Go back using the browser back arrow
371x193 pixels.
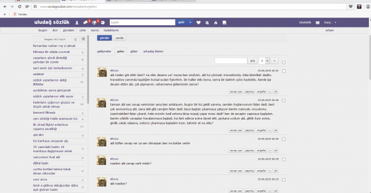pyautogui.click(x=5, y=6)
